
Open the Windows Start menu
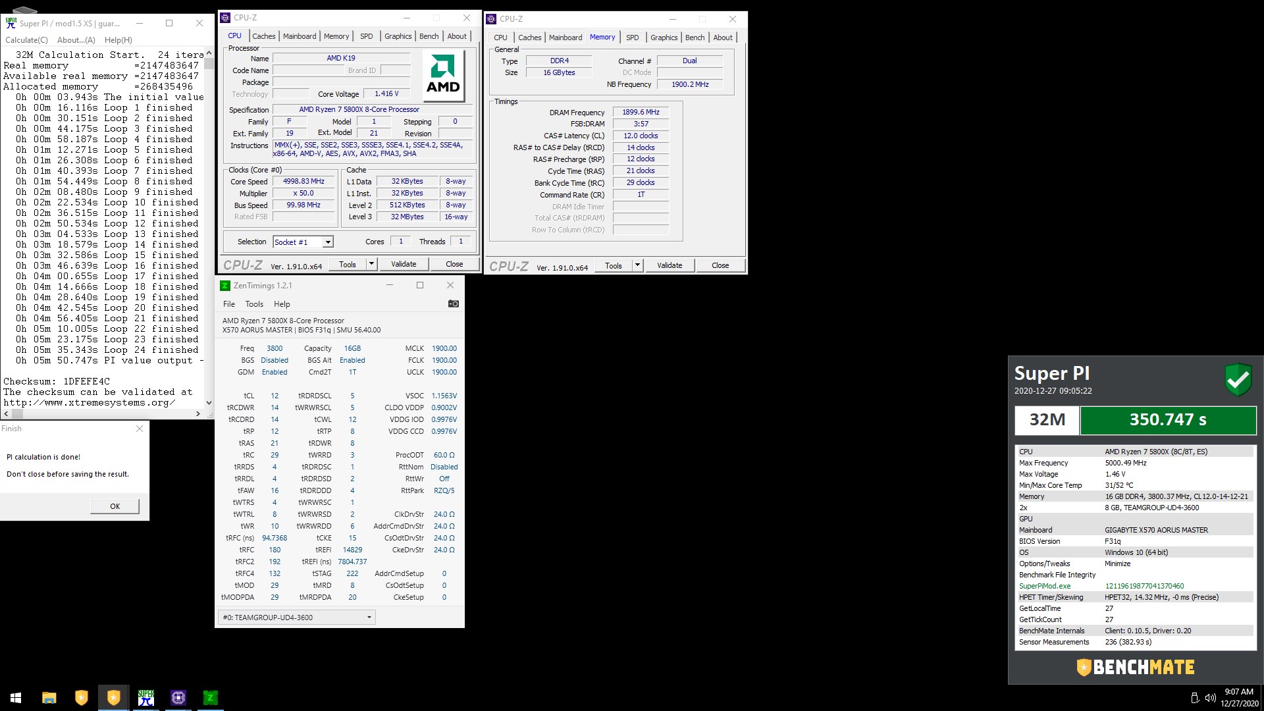click(x=16, y=697)
